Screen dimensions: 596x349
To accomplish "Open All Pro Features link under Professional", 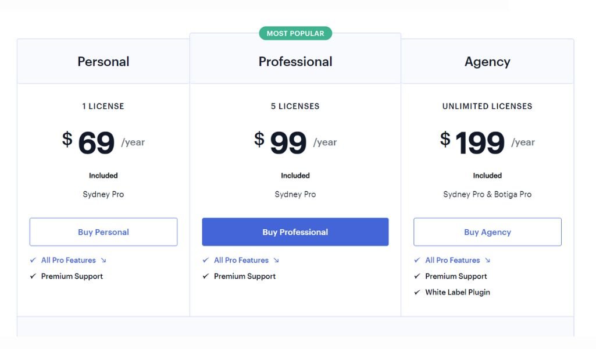I will point(241,261).
